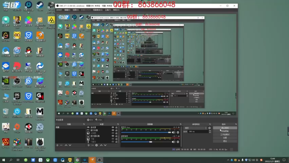The height and width of the screenshot is (163, 289).
Task: Open Tom Clancy's desktop game icon
Action: point(51,22)
